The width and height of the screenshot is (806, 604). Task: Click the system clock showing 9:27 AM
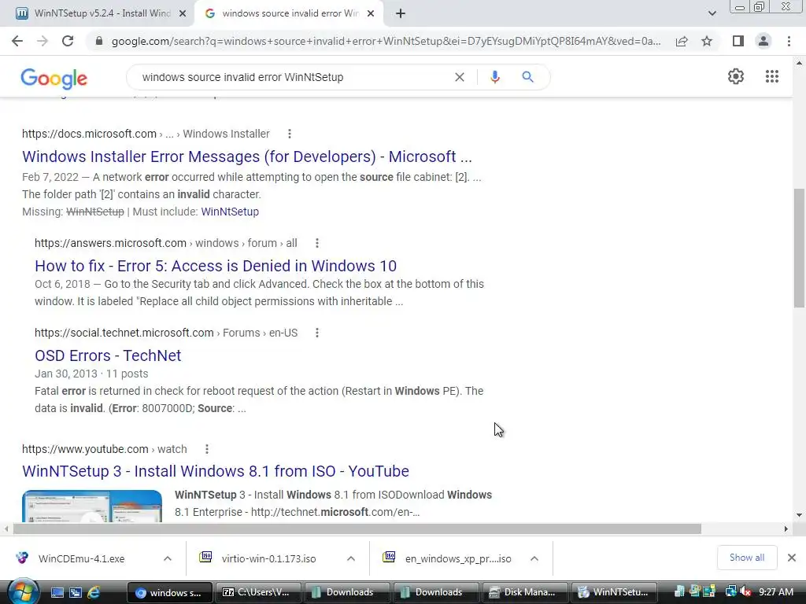coord(775,592)
